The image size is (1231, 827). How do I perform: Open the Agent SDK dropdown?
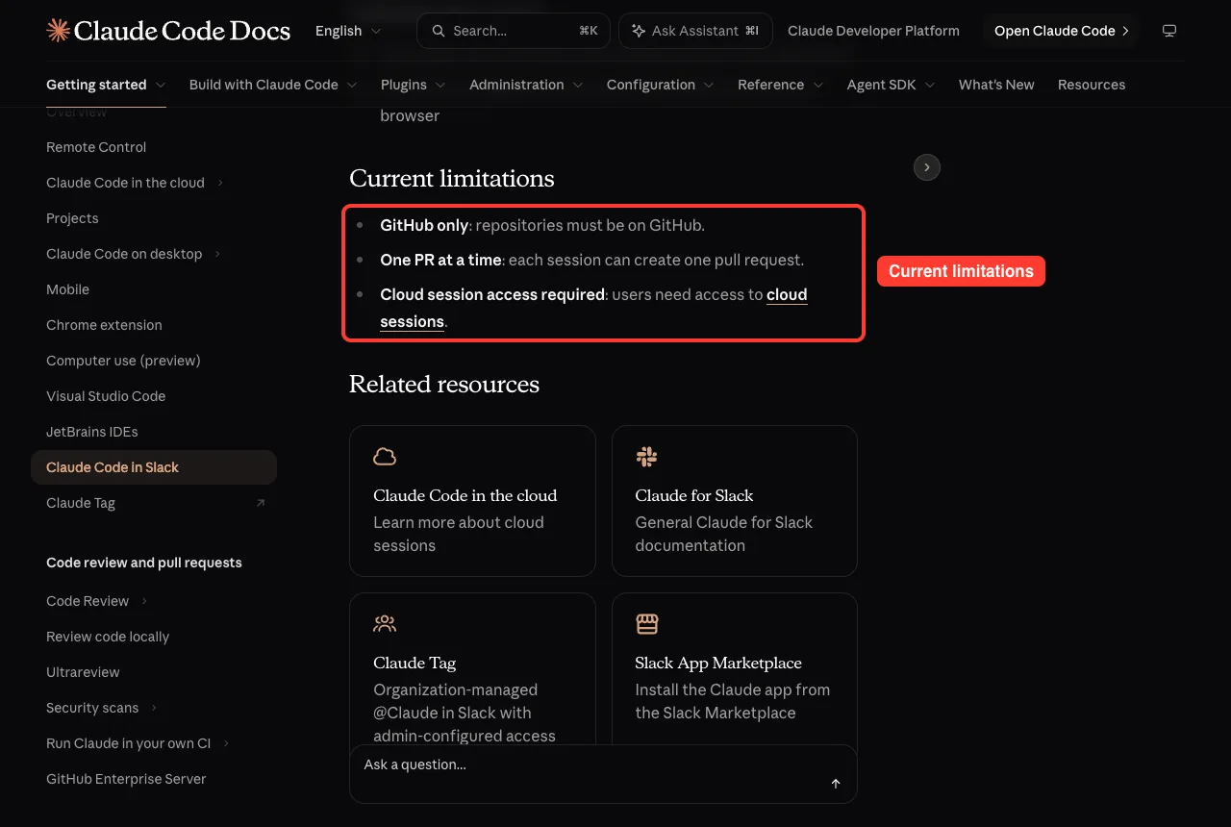(x=892, y=85)
